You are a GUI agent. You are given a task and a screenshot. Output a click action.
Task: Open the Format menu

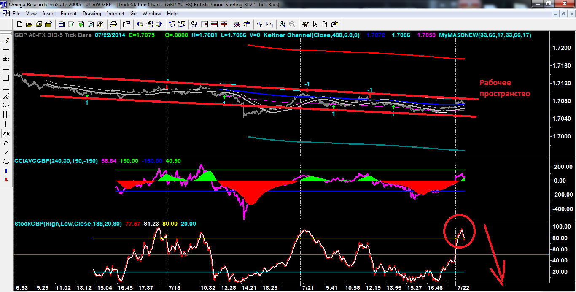coord(69,14)
